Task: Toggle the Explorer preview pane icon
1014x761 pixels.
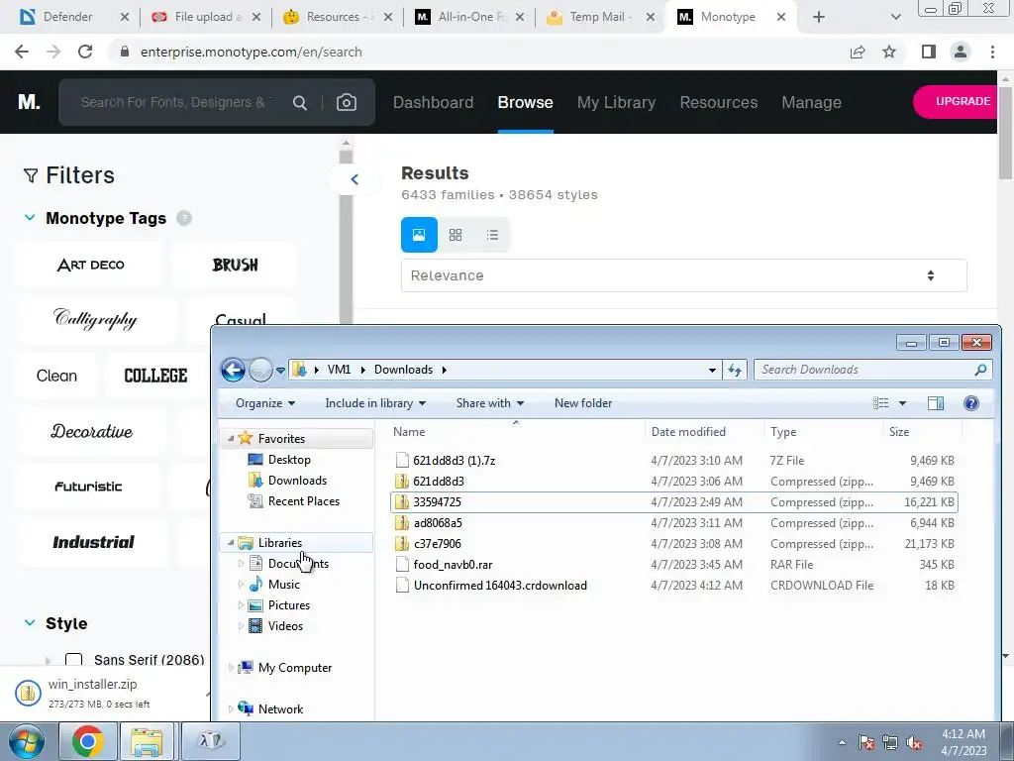Action: [935, 403]
